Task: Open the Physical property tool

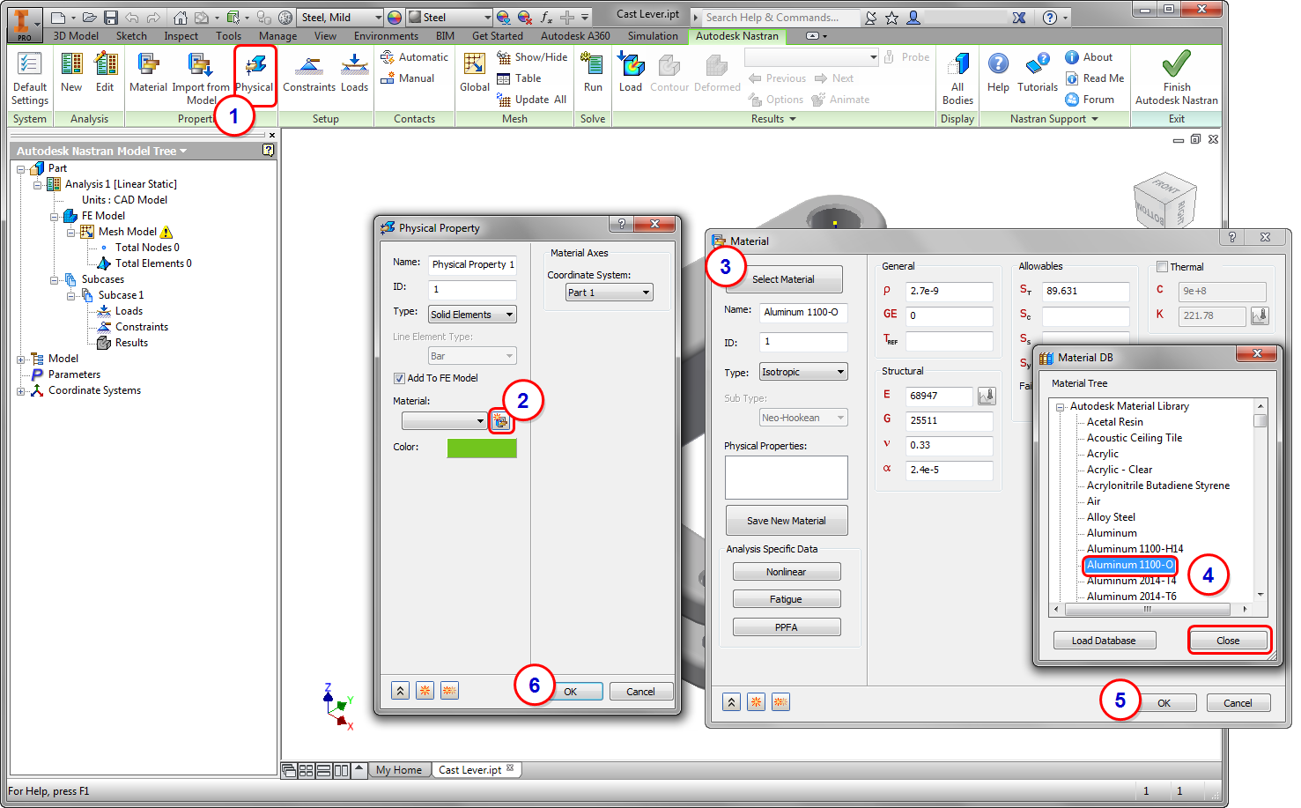Action: click(255, 72)
